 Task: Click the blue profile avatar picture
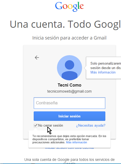click(70, 68)
